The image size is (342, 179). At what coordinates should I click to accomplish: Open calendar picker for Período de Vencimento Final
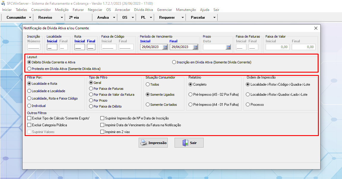point(195,47)
